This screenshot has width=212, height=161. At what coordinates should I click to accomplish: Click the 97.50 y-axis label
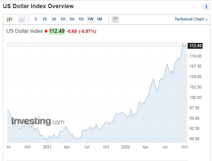coord(194,108)
